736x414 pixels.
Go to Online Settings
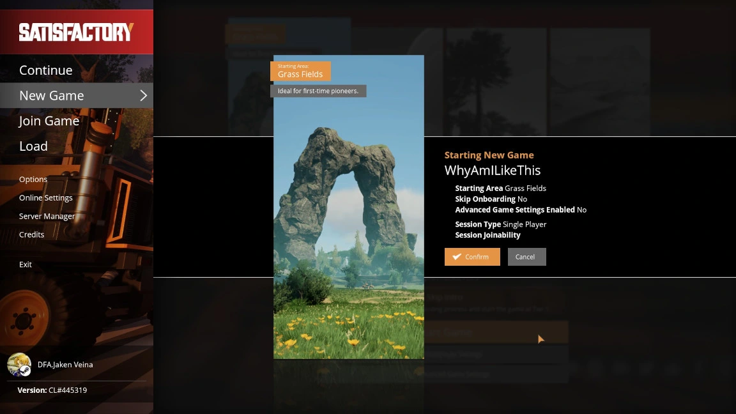coord(46,198)
